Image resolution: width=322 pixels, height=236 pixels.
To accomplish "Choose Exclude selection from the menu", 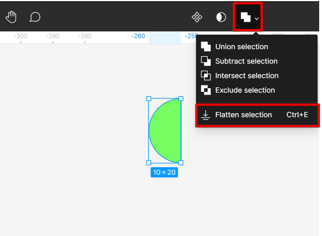I will click(x=245, y=90).
